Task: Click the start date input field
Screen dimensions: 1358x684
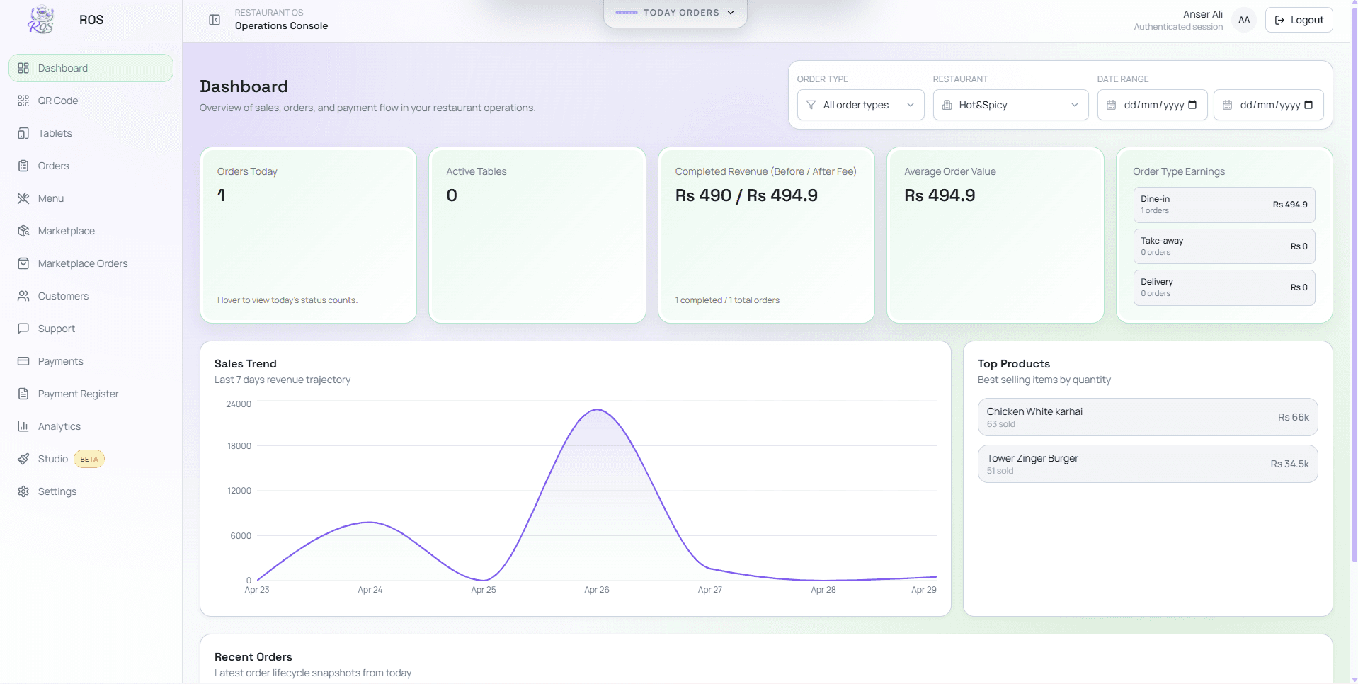Action: coord(1152,105)
